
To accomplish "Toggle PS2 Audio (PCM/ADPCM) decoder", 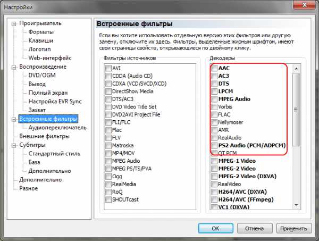I will pos(214,146).
